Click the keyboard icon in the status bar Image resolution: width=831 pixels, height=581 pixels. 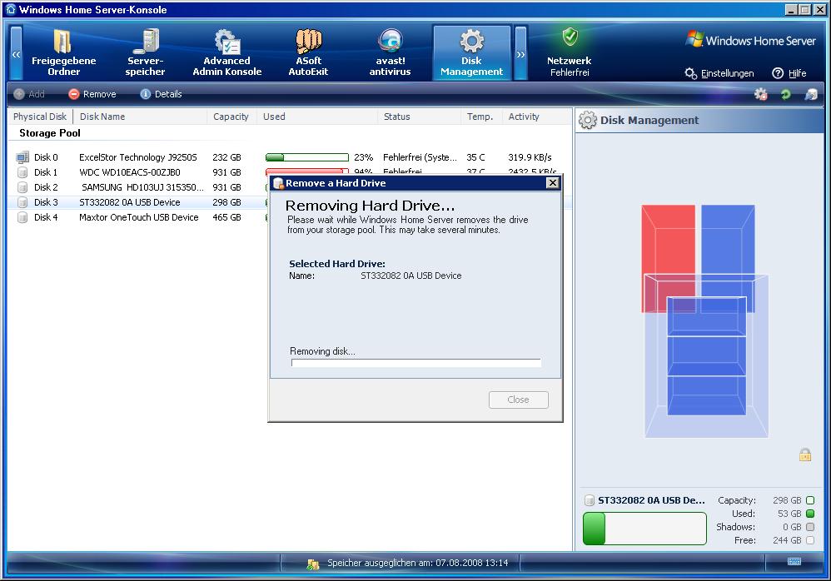[x=794, y=561]
